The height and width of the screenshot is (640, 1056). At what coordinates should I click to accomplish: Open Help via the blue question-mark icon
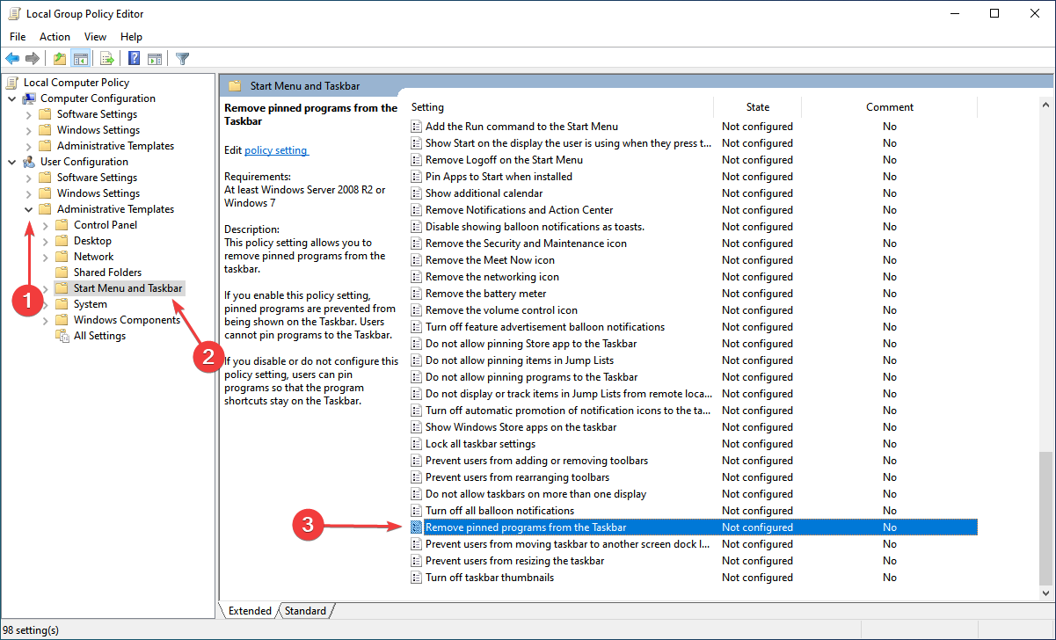[134, 59]
